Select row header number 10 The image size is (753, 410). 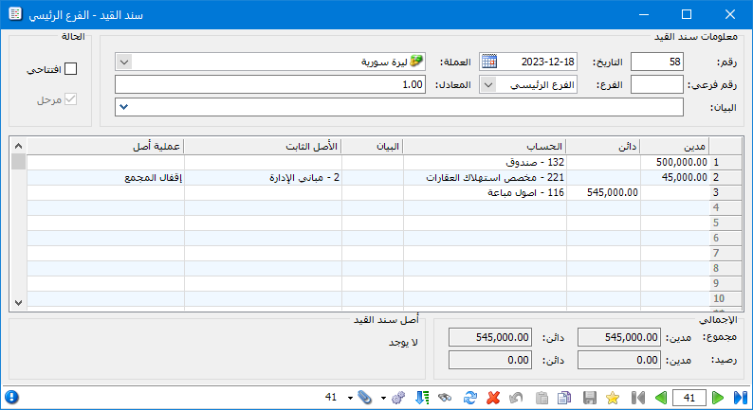[x=725, y=299]
